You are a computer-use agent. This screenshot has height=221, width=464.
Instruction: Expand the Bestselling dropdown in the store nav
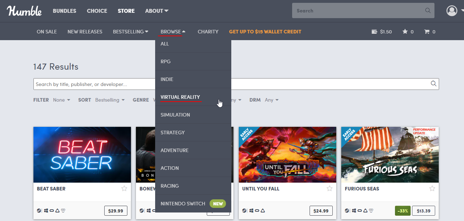(x=131, y=32)
